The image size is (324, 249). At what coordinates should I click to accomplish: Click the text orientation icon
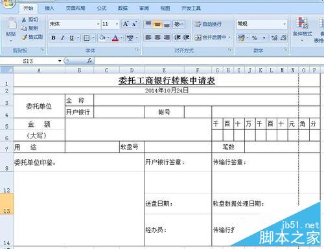(177, 25)
